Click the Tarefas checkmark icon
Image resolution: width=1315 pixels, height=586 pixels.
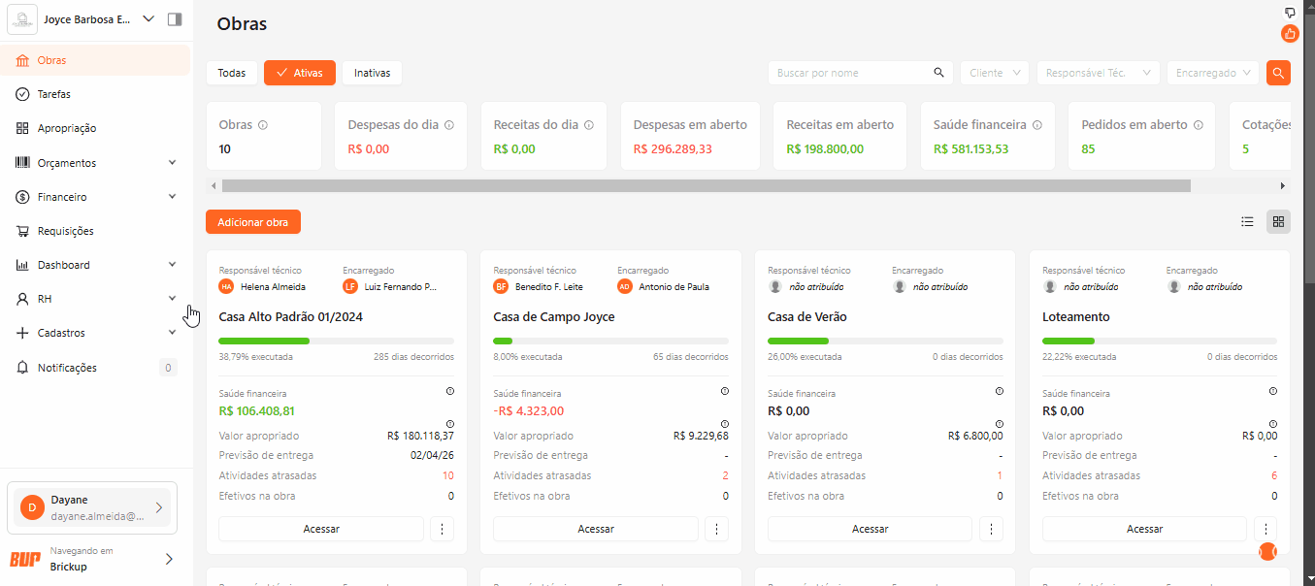[22, 94]
